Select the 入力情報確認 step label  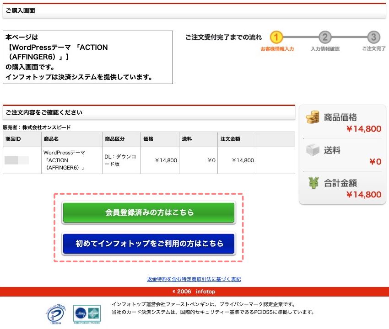click(325, 49)
